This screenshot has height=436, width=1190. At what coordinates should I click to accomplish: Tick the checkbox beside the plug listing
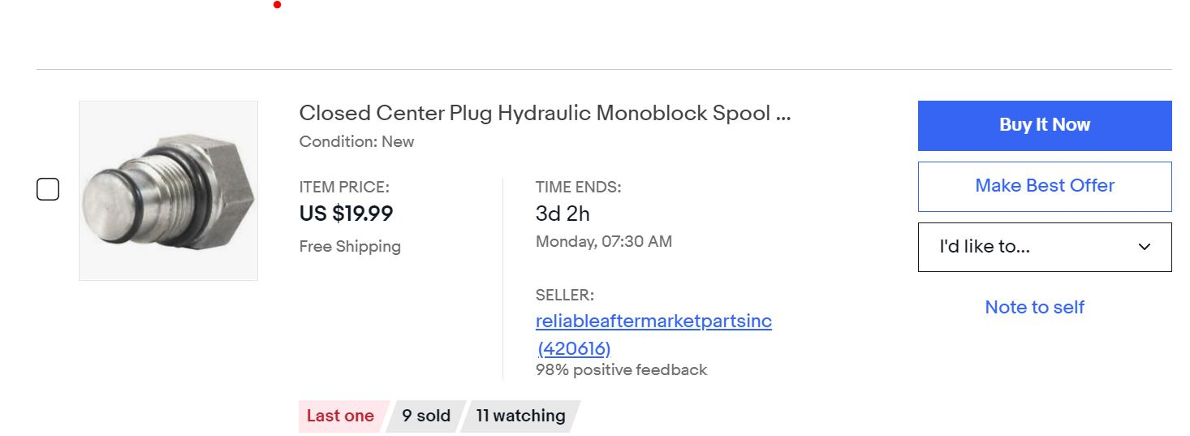[x=48, y=190]
